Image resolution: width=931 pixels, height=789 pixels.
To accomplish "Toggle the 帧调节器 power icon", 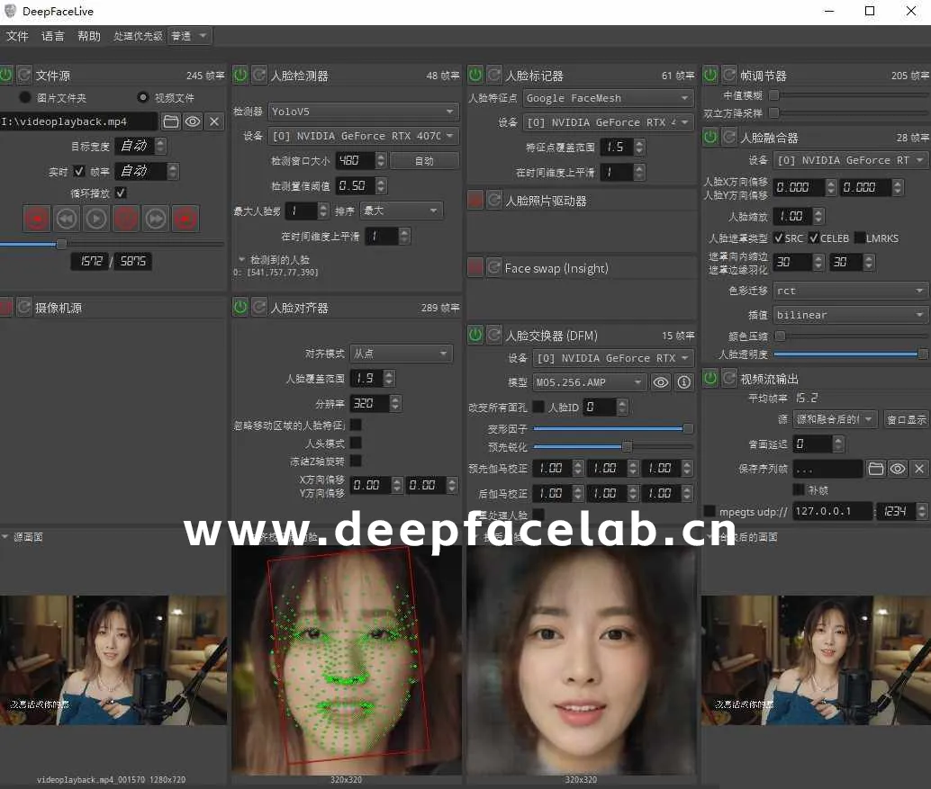I will pos(710,75).
